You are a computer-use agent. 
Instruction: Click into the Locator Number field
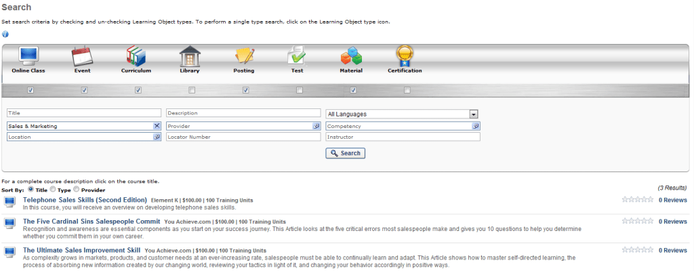(243, 137)
